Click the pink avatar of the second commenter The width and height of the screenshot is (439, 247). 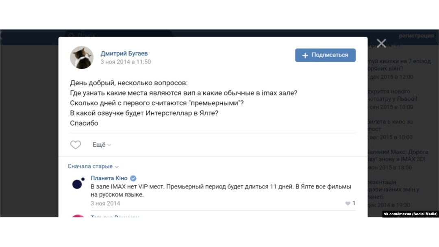(78, 216)
